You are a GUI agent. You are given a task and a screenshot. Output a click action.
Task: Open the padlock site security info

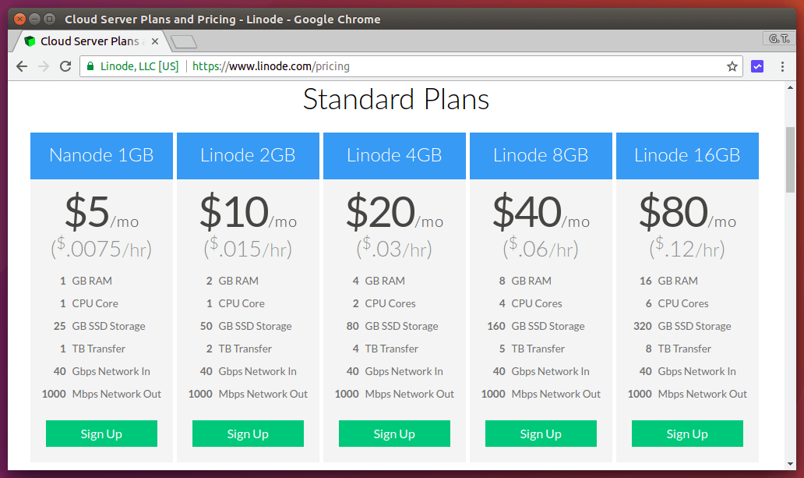pyautogui.click(x=90, y=66)
